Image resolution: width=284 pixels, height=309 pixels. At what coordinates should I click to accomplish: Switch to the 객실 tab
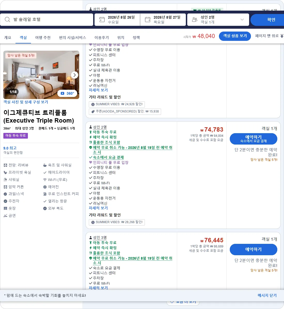pyautogui.click(x=23, y=37)
